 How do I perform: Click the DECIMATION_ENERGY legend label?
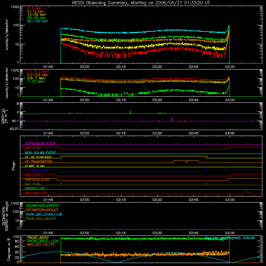click(x=43, y=205)
